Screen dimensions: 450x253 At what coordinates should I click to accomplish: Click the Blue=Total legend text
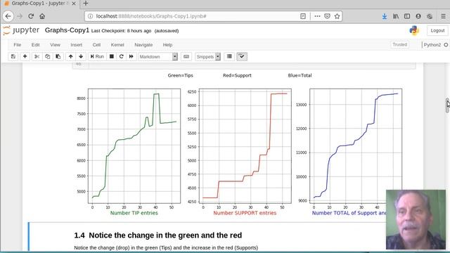tap(300, 75)
